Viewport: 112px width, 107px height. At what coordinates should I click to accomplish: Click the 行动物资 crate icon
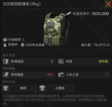[5, 39]
